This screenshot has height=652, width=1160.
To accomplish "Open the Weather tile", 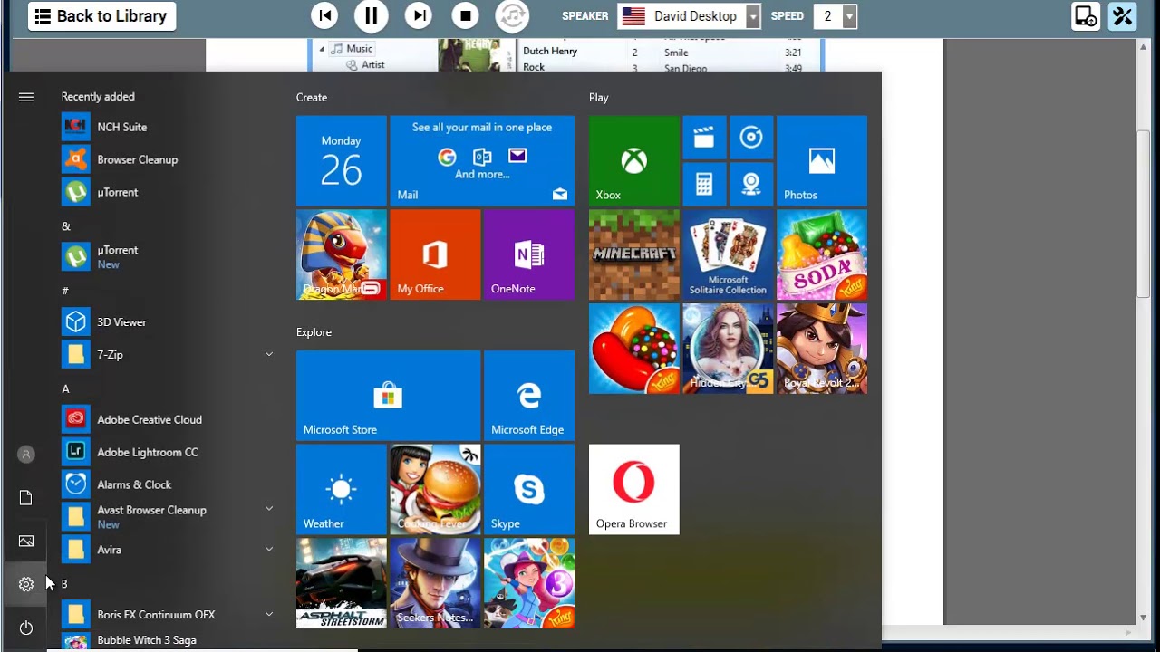I will coord(341,489).
